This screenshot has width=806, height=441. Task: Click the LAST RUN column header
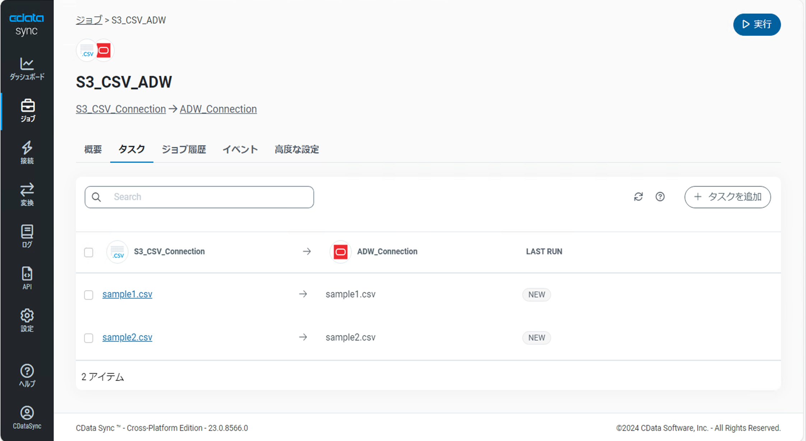(544, 252)
